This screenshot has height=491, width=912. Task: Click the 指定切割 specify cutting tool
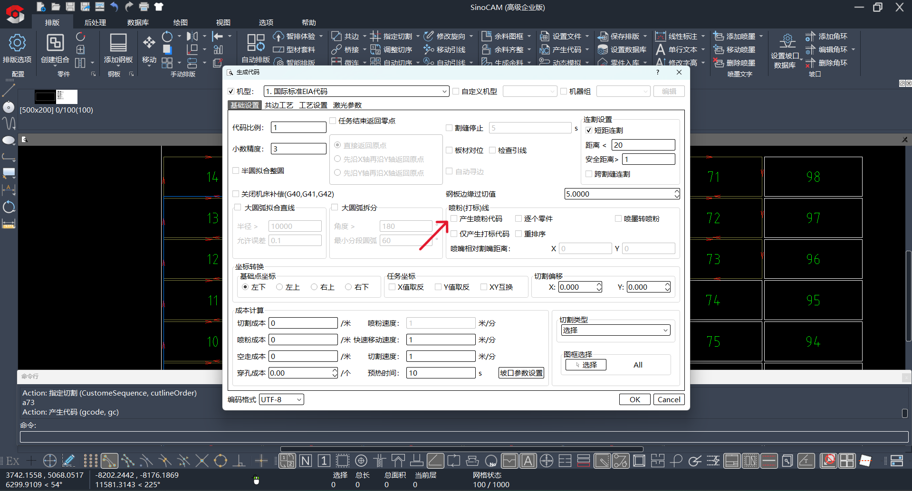point(392,36)
